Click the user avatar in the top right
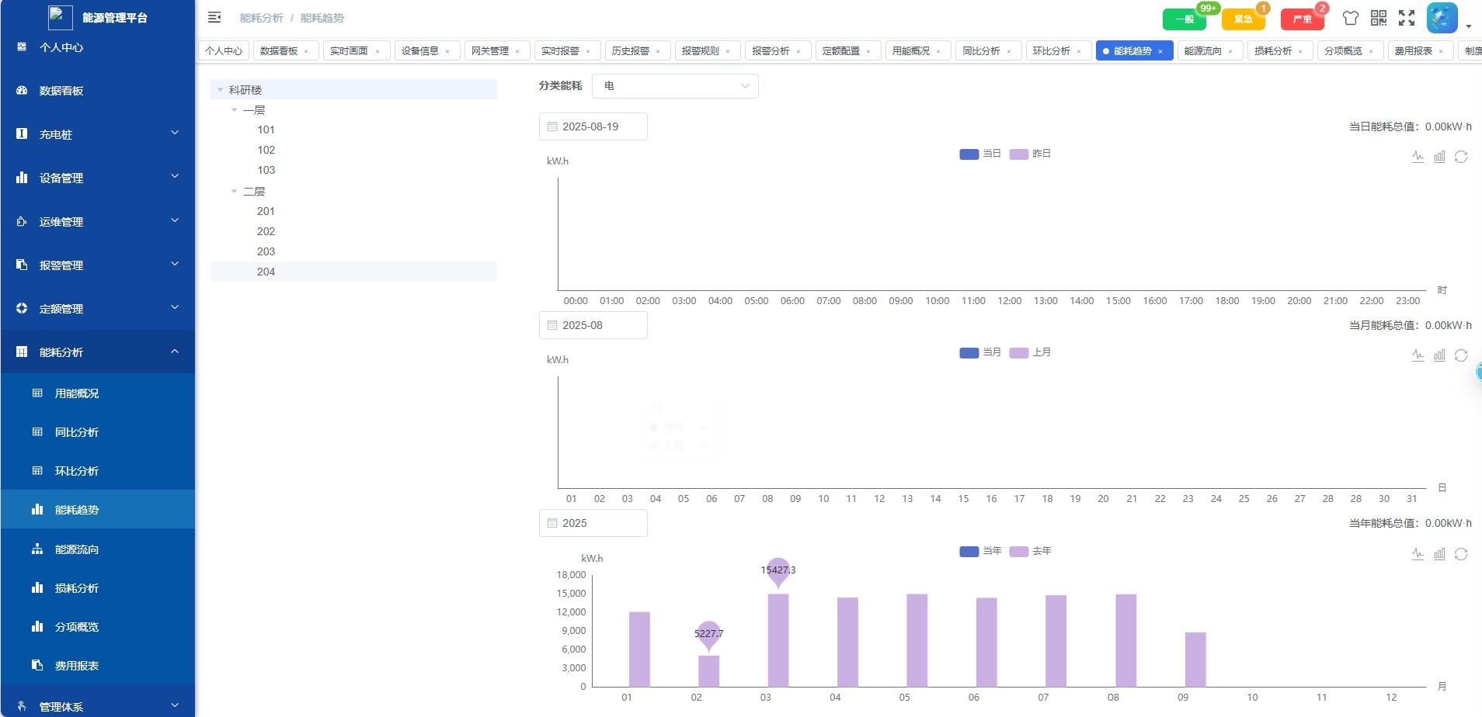The width and height of the screenshot is (1482, 717). pos(1442,18)
